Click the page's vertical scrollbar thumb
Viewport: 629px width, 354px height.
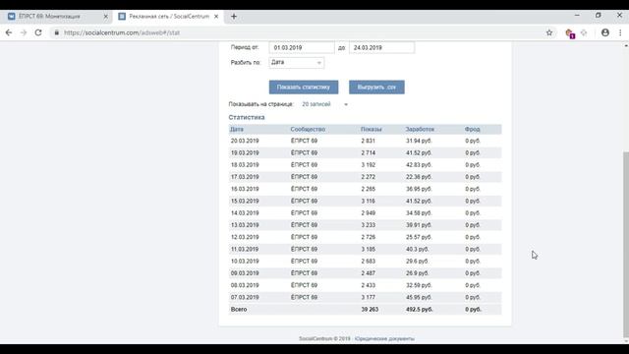626,245
